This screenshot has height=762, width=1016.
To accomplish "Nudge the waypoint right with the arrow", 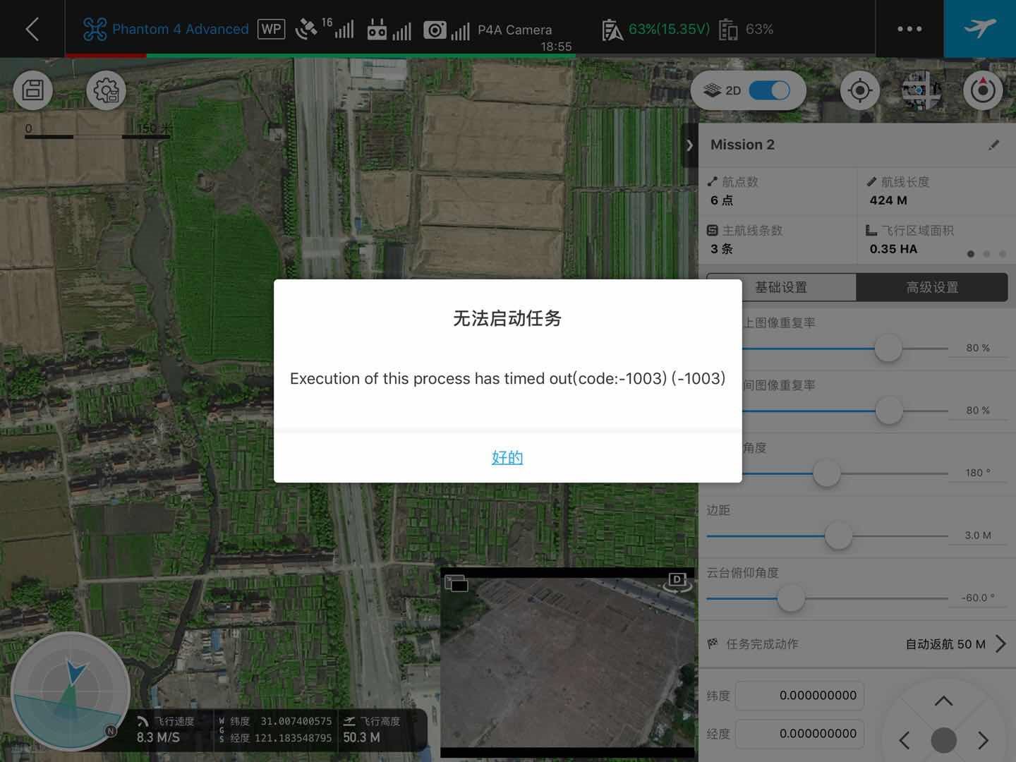I will tap(983, 740).
